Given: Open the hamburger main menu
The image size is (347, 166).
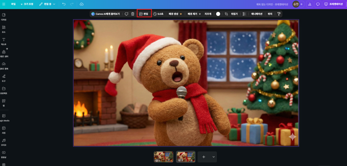Looking at the screenshot, I should [x=4, y=4].
